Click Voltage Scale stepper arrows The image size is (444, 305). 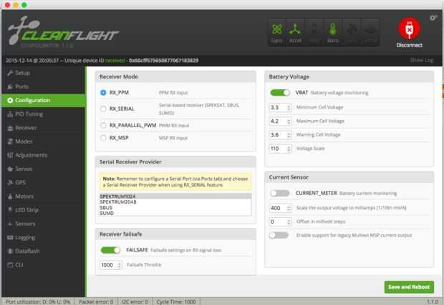[x=289, y=149]
